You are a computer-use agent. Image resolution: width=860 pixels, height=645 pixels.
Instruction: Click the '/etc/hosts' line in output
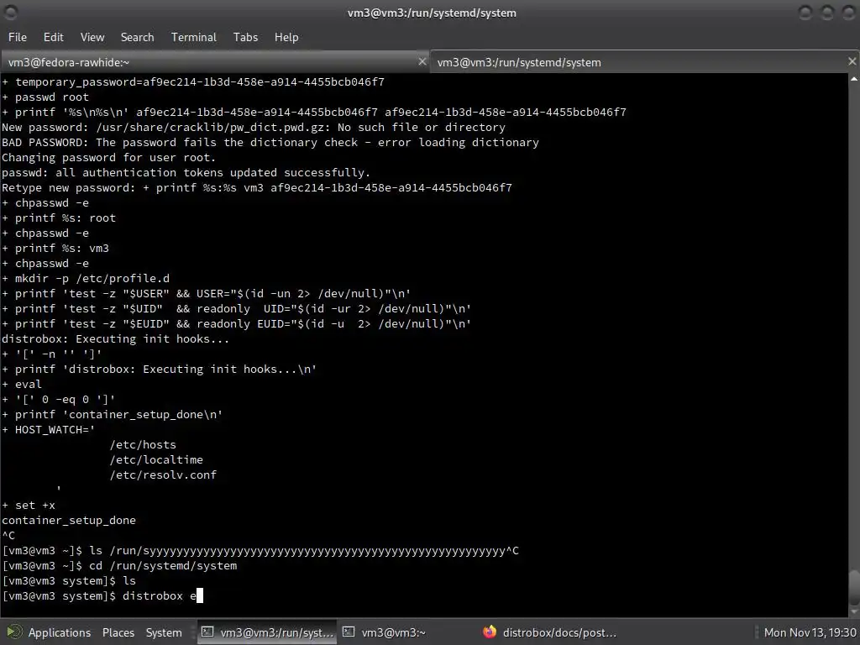143,444
